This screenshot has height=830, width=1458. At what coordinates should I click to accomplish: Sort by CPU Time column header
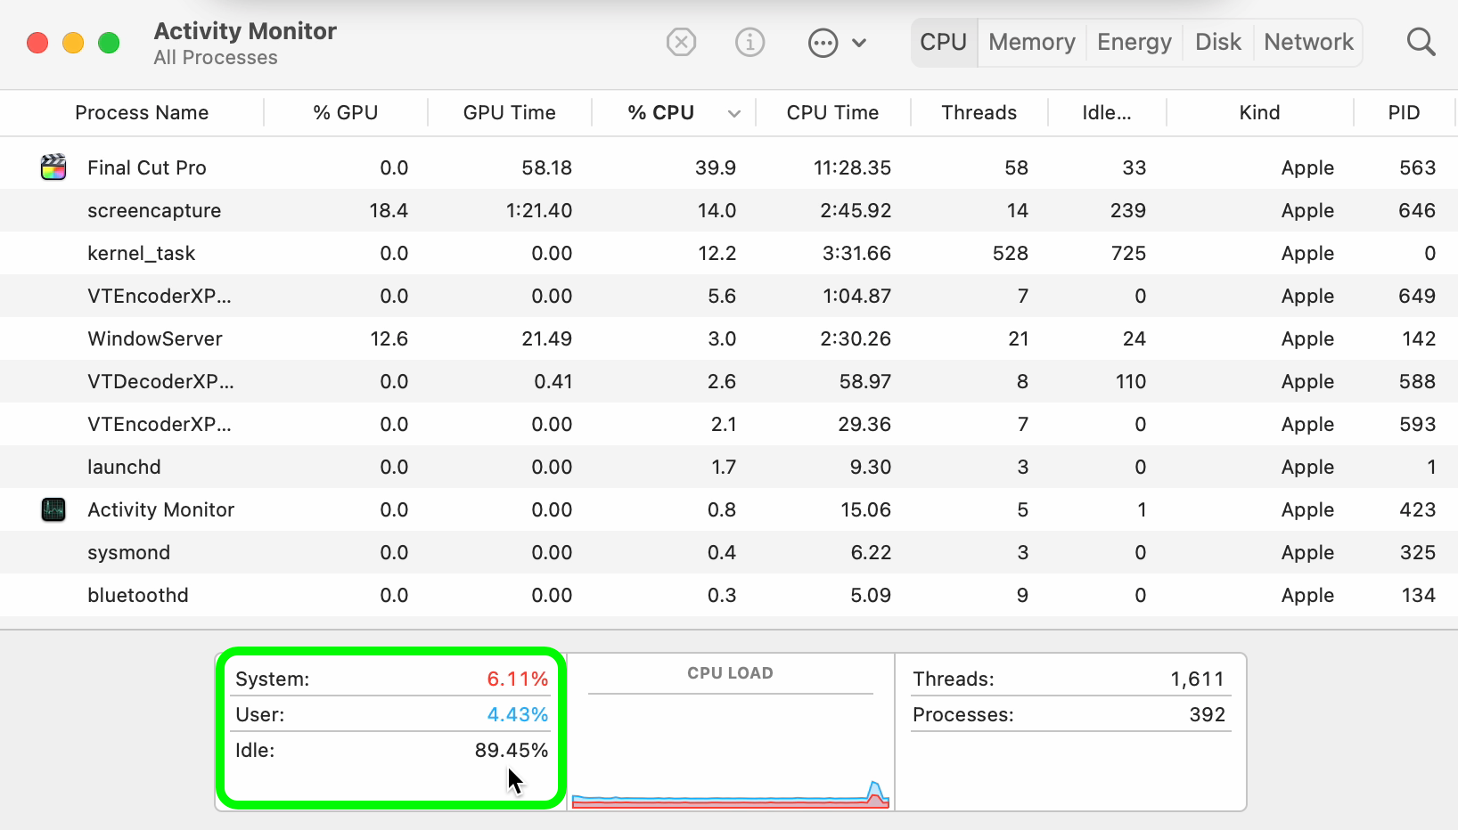click(x=832, y=113)
